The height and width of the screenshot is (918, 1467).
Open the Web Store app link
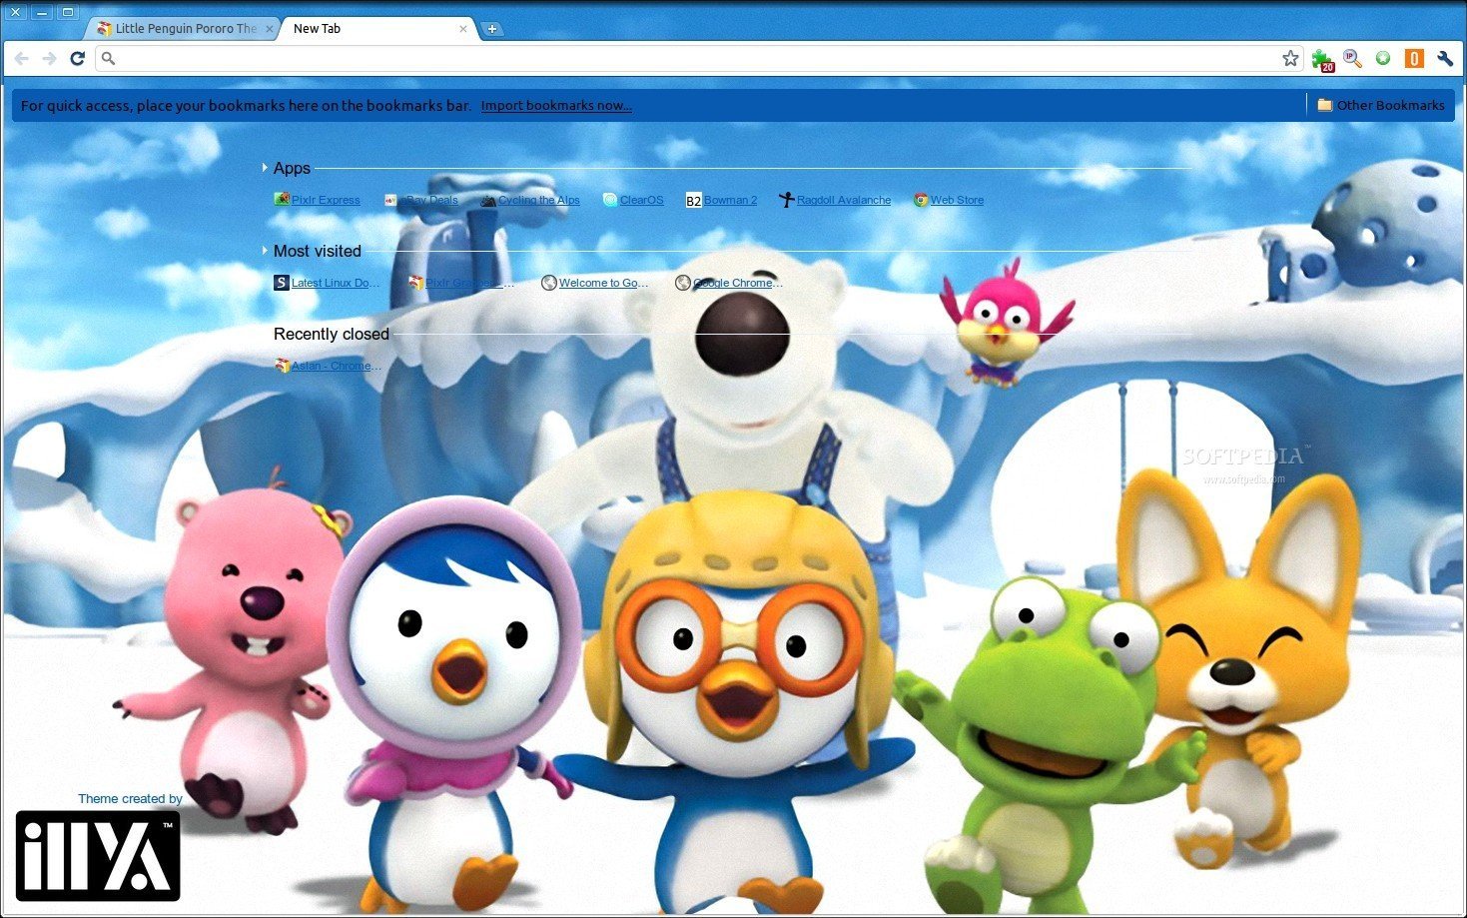pos(956,201)
